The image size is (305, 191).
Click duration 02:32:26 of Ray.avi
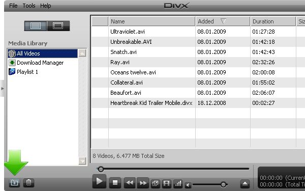click(263, 62)
